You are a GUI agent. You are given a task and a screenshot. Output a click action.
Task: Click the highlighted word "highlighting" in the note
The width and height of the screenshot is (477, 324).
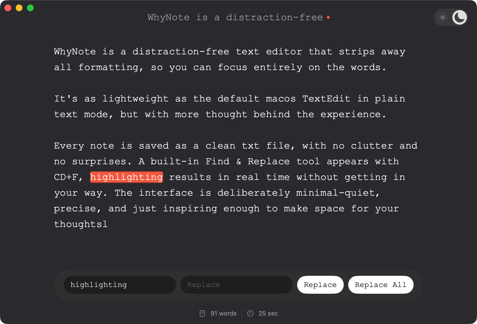pyautogui.click(x=127, y=177)
